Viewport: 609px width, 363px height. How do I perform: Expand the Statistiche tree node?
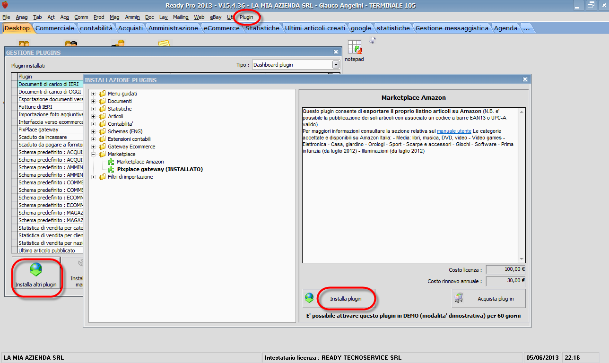click(x=94, y=109)
